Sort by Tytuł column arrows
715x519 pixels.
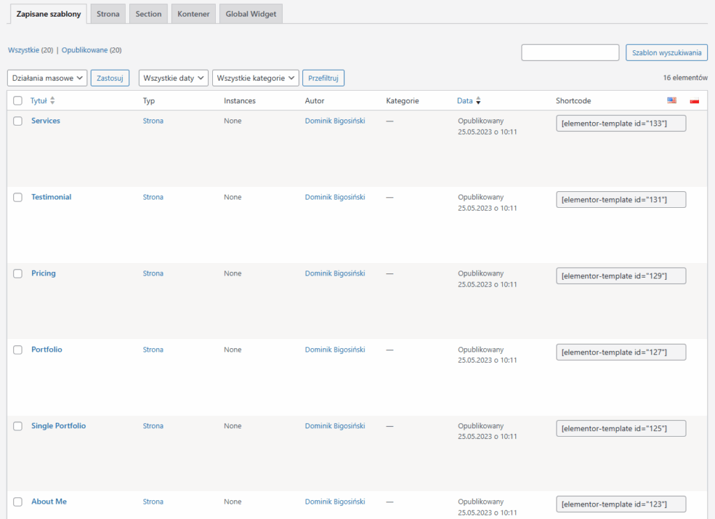pos(52,101)
